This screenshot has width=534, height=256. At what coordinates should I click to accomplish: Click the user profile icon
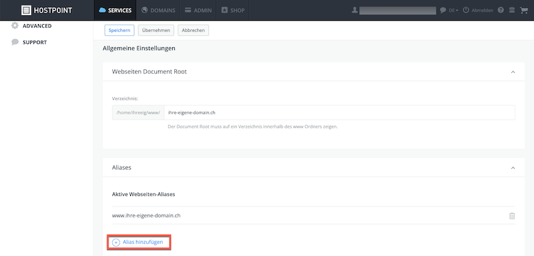point(354,10)
